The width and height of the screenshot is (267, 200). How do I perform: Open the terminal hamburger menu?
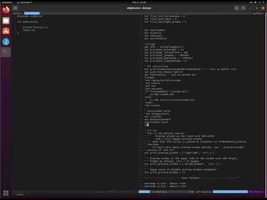243,8
